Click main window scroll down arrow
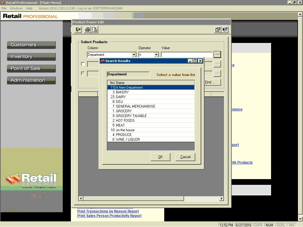Viewport: 303px width, 227px height. 300,219
